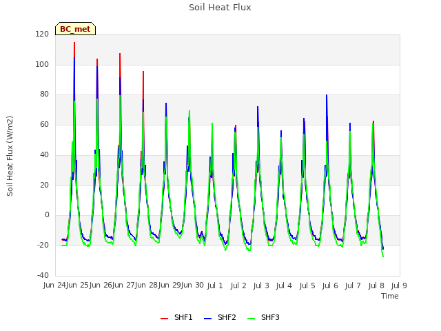This screenshot has width=441, height=331.
Task: Toggle the SHF3 legend entry
Action: tap(263, 317)
